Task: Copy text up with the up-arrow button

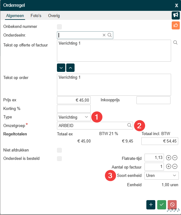Action: tap(70, 68)
